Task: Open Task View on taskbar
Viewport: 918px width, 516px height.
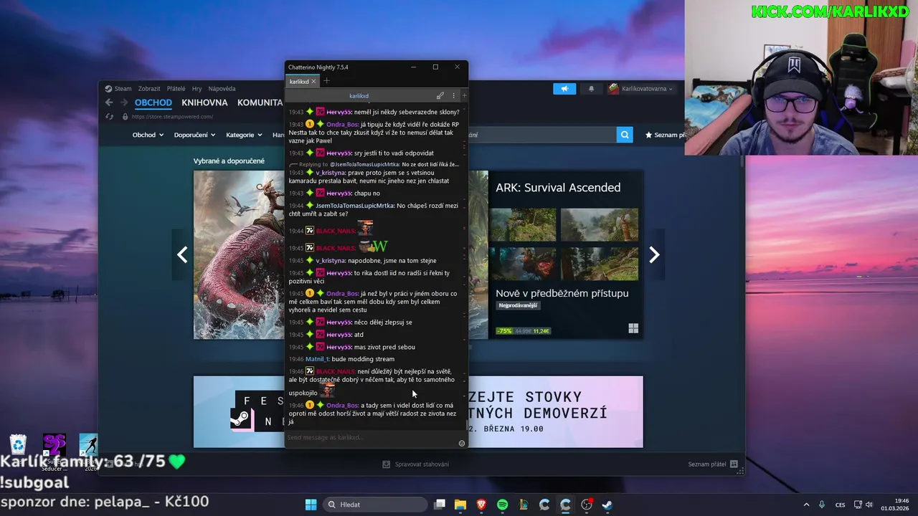Action: pos(440,505)
